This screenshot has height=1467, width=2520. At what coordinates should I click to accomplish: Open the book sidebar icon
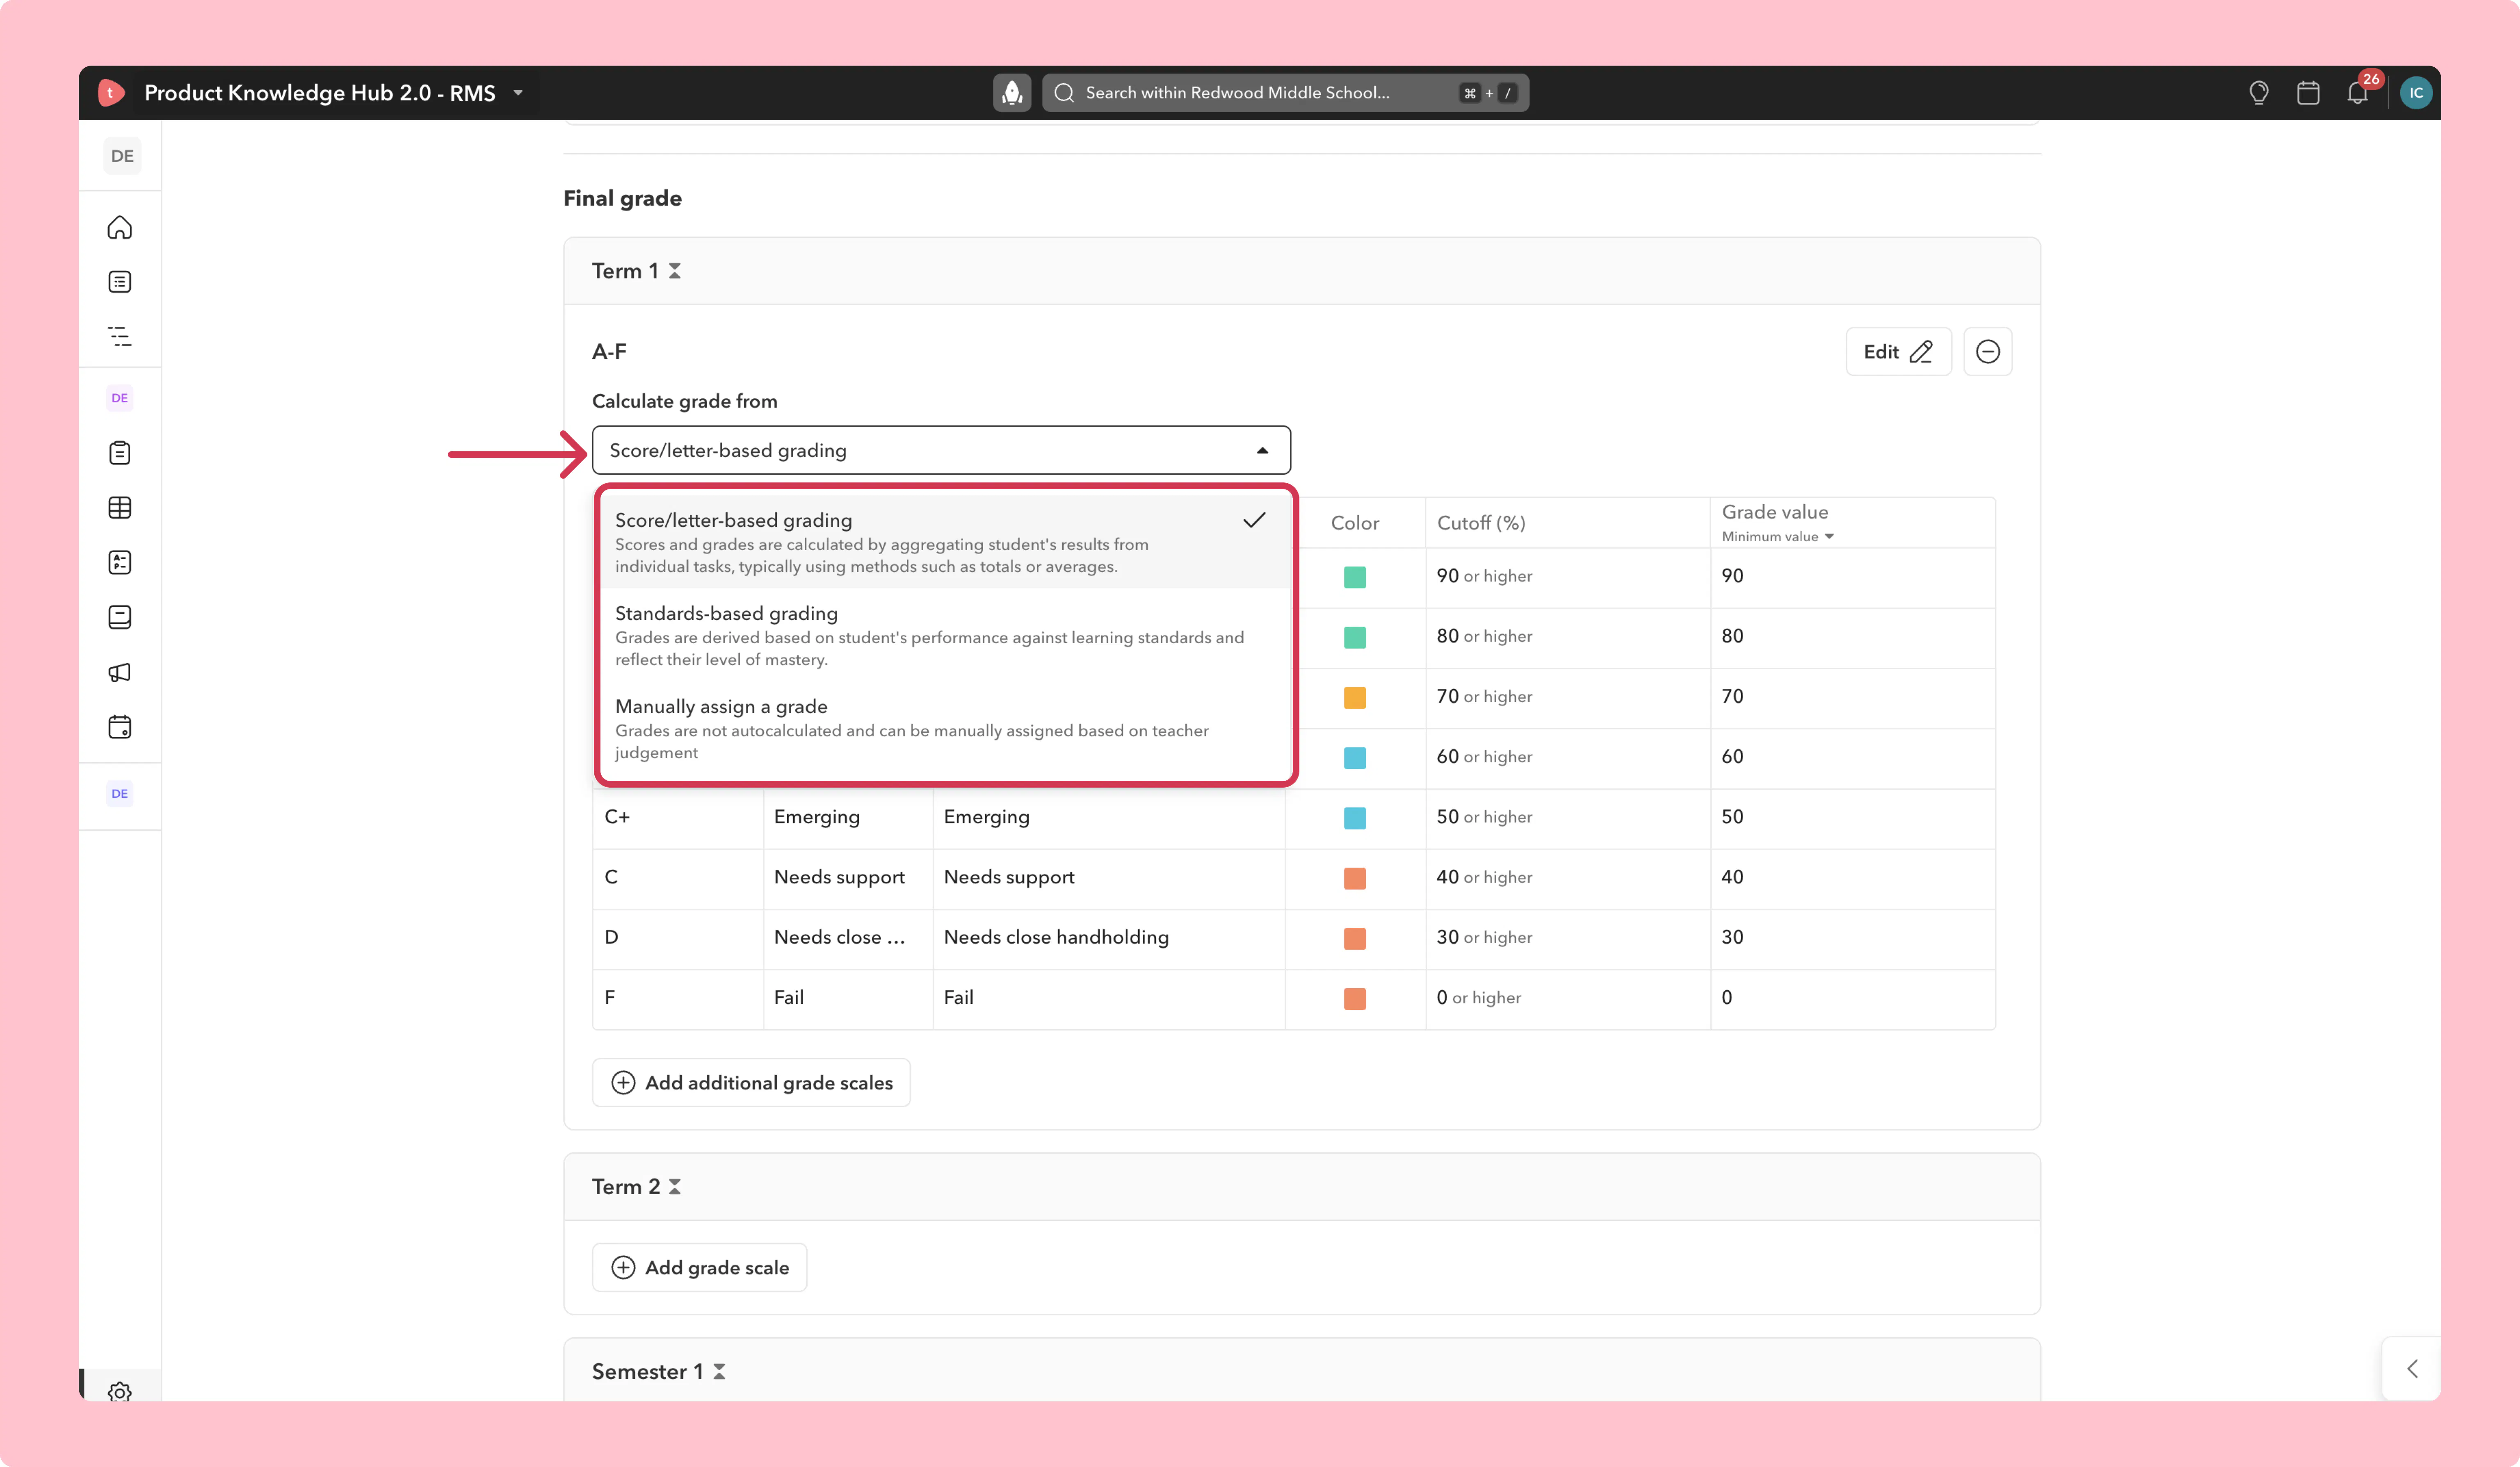(x=120, y=617)
